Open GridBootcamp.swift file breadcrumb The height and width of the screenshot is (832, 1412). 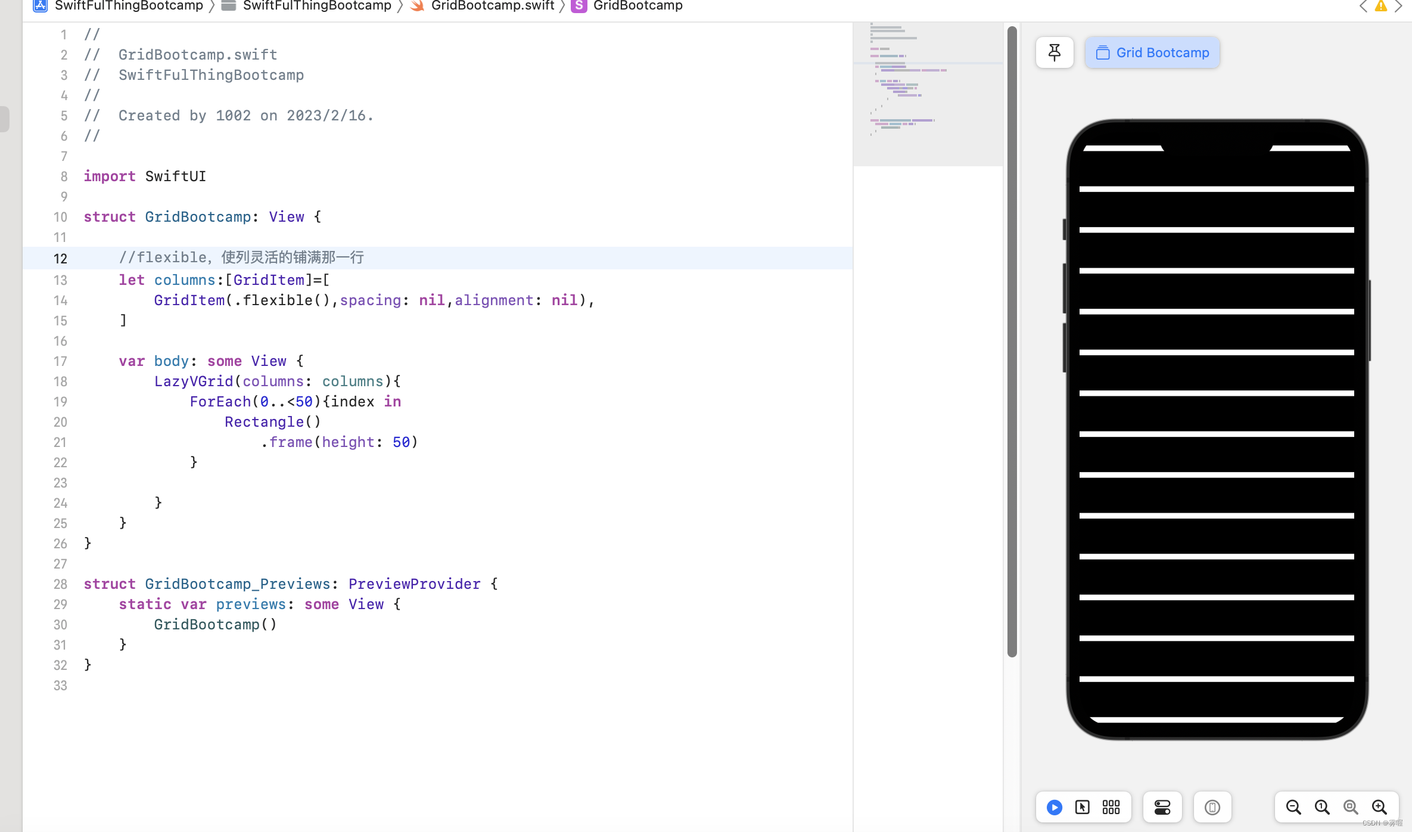492,6
